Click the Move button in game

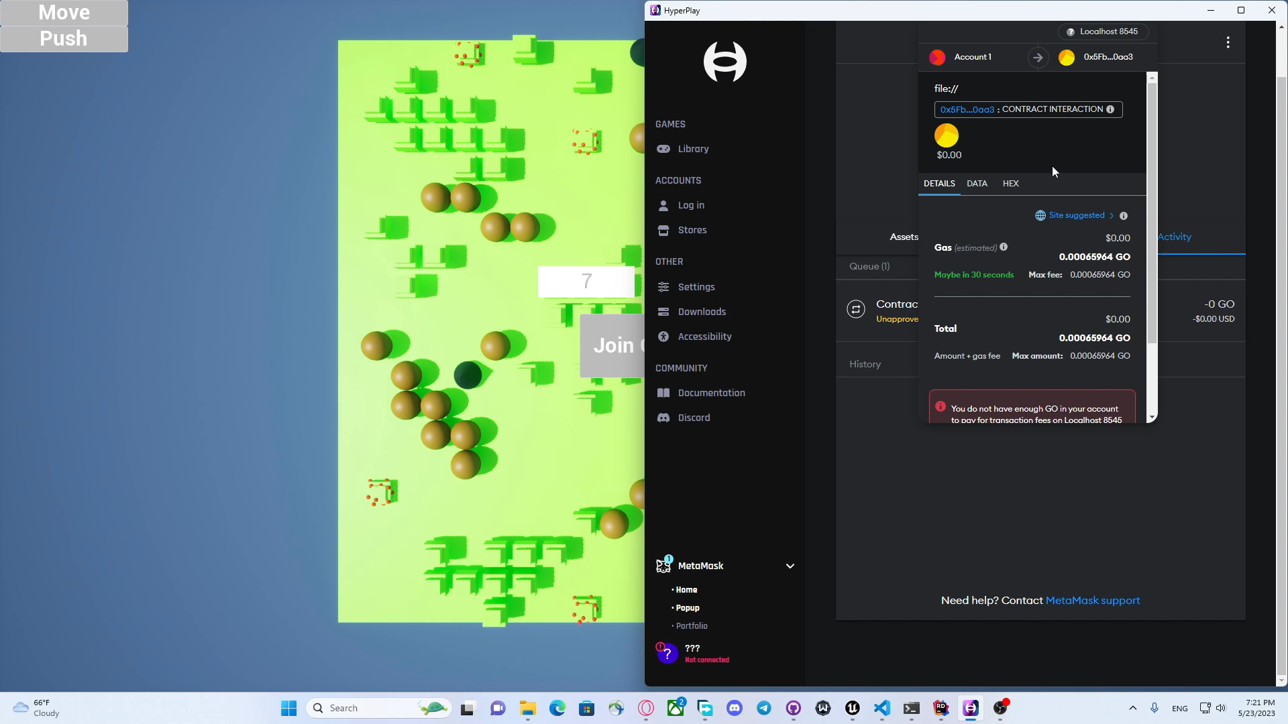(x=64, y=13)
